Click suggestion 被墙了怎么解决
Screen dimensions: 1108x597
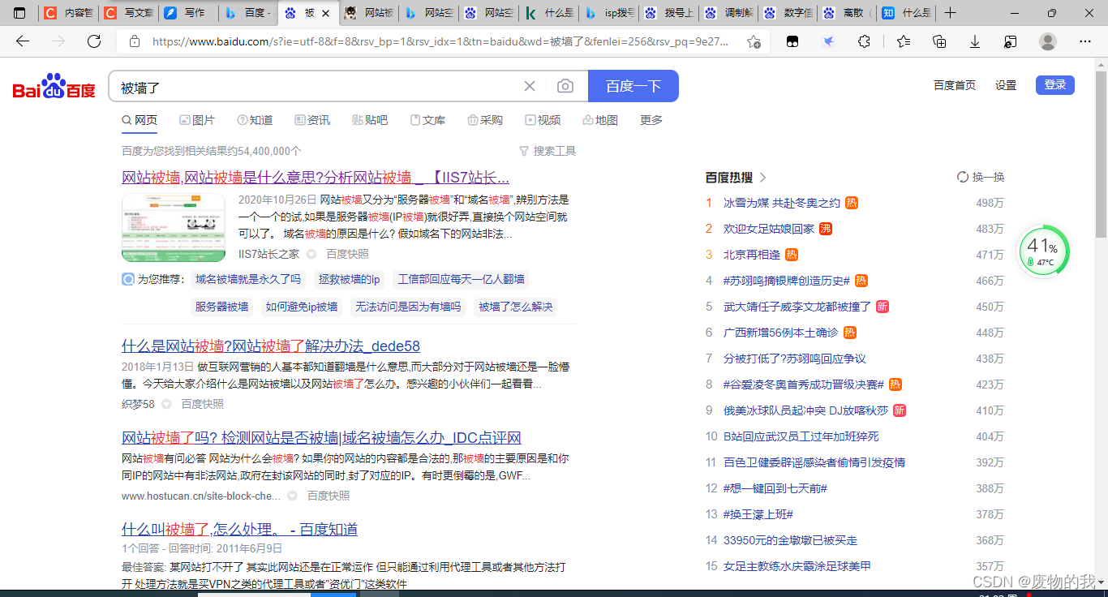[x=515, y=307]
